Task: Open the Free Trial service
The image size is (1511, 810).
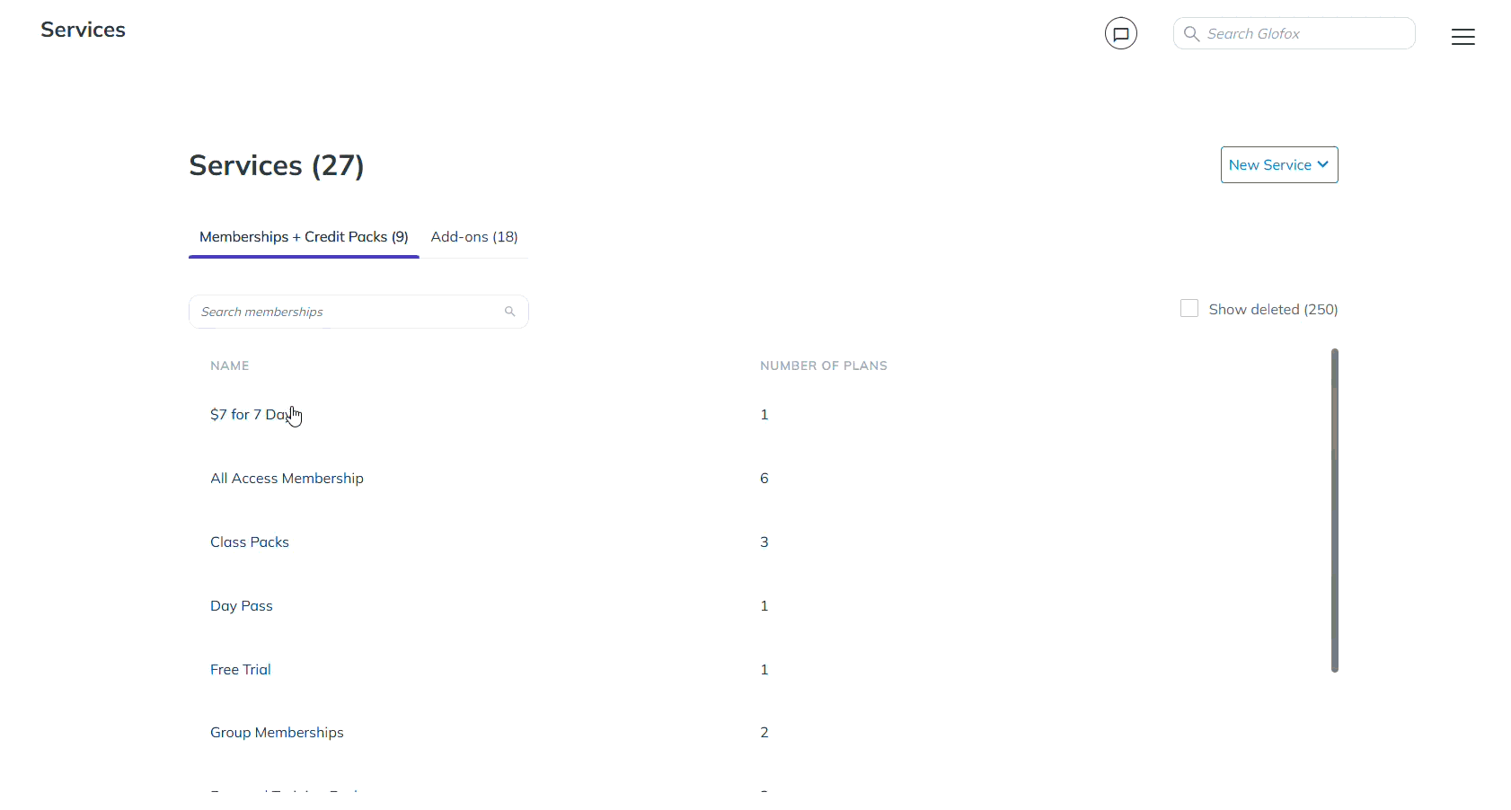Action: pyautogui.click(x=241, y=670)
